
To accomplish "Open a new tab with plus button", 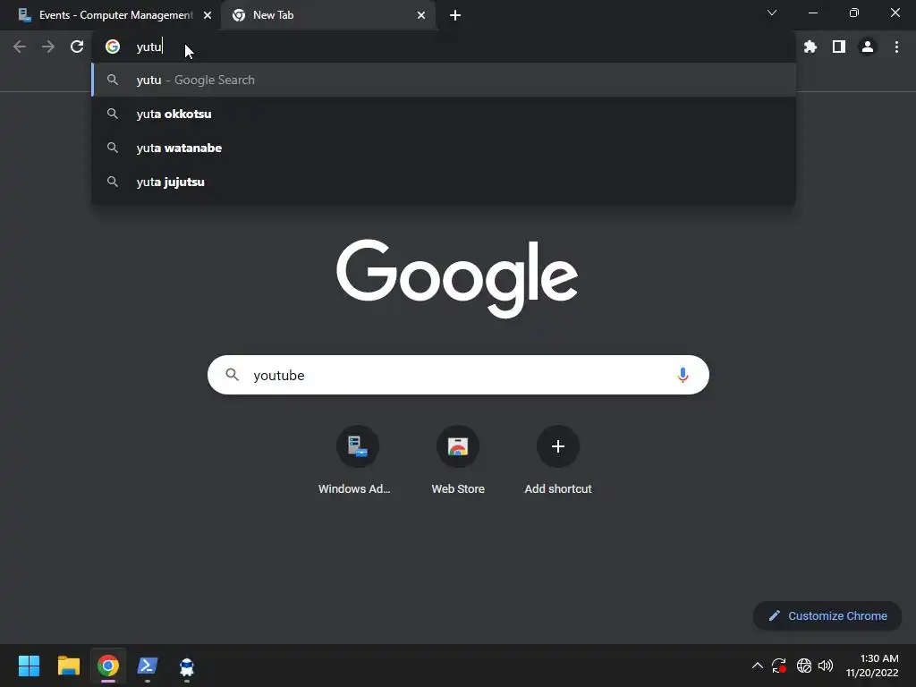I will [x=455, y=15].
